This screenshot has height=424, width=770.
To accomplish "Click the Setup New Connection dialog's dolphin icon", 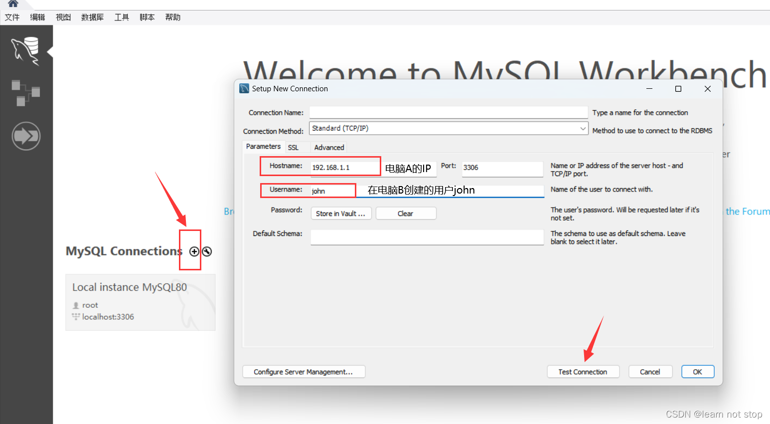I will point(244,88).
